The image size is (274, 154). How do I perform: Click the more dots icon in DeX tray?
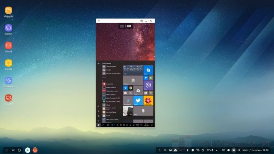(x=181, y=150)
